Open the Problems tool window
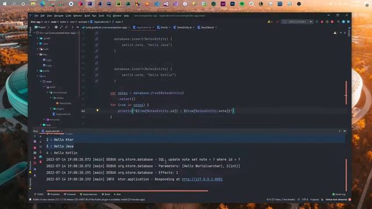The height and width of the screenshot is (209, 372). [x=53, y=194]
